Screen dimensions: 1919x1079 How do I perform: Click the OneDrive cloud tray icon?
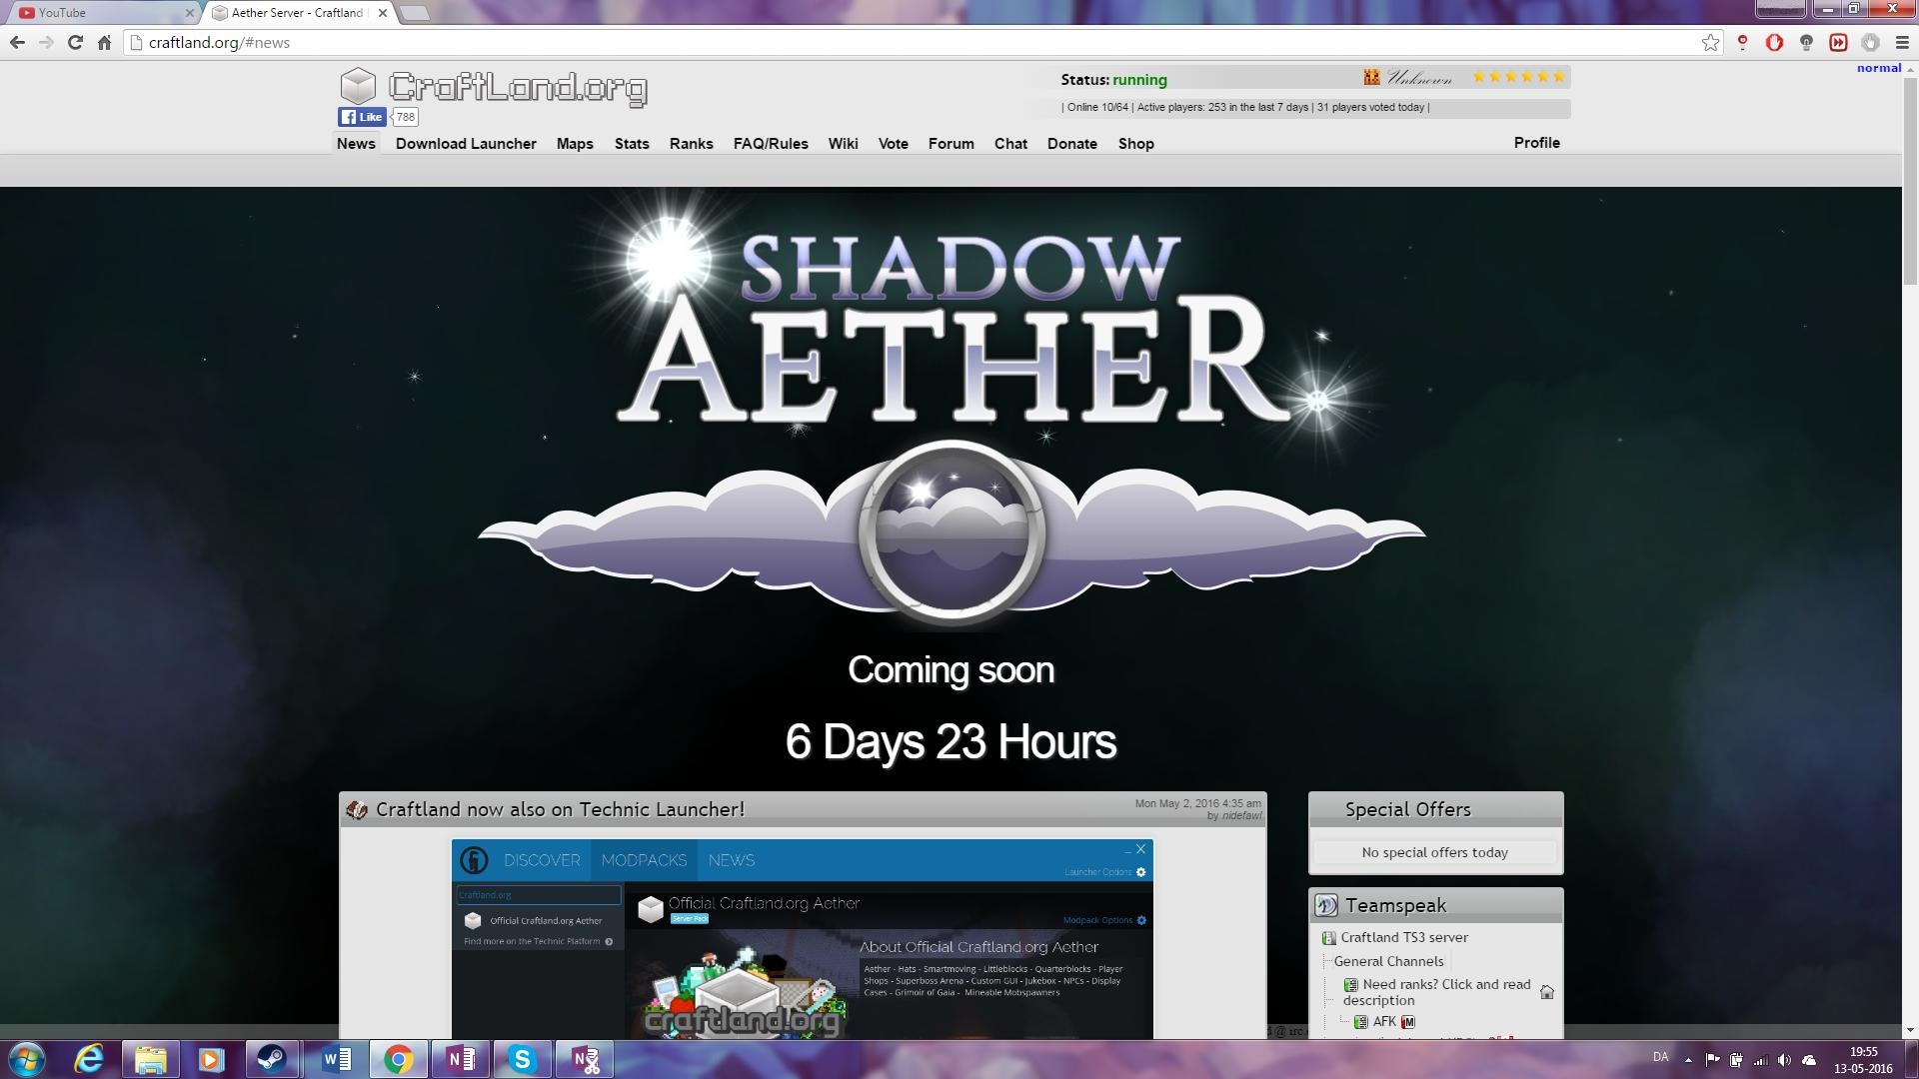[1809, 1059]
